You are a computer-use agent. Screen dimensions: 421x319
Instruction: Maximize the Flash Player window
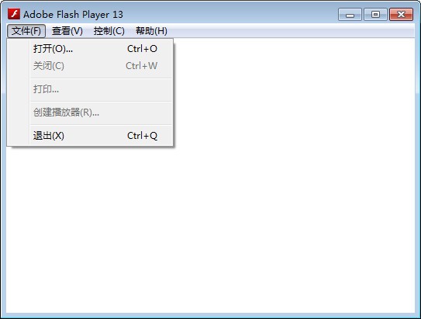pyautogui.click(x=375, y=15)
